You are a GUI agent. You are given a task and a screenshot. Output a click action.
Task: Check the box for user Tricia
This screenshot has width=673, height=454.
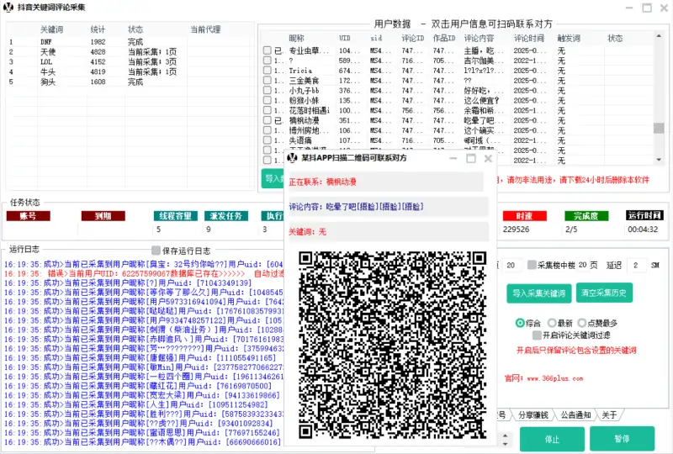point(268,71)
